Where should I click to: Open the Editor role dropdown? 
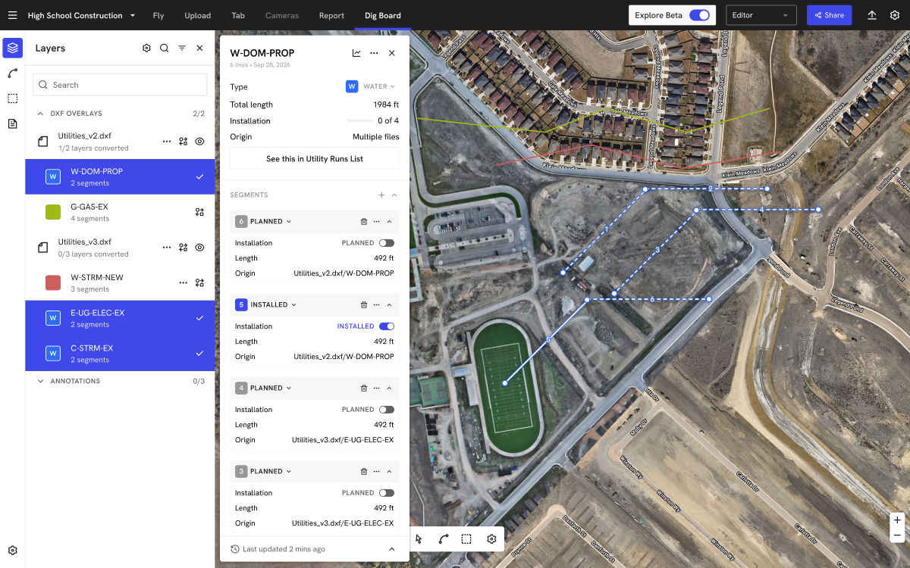tap(761, 15)
